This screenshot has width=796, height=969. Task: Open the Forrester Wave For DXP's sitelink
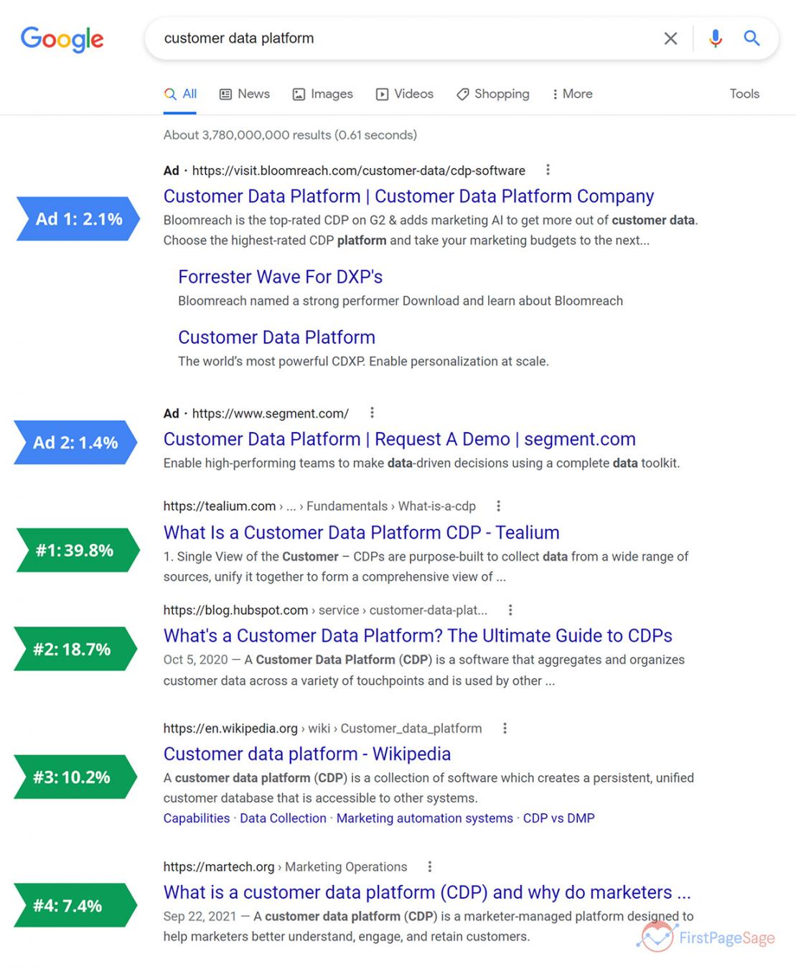click(x=280, y=276)
